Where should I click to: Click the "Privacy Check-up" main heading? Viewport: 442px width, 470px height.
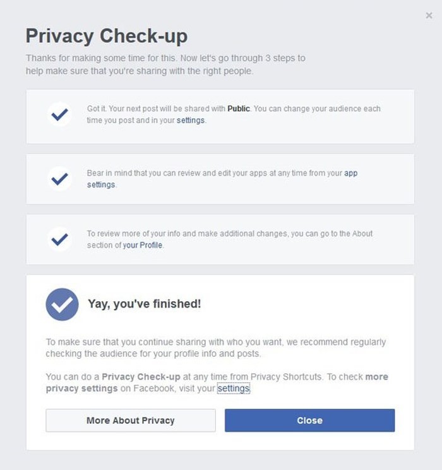point(107,36)
